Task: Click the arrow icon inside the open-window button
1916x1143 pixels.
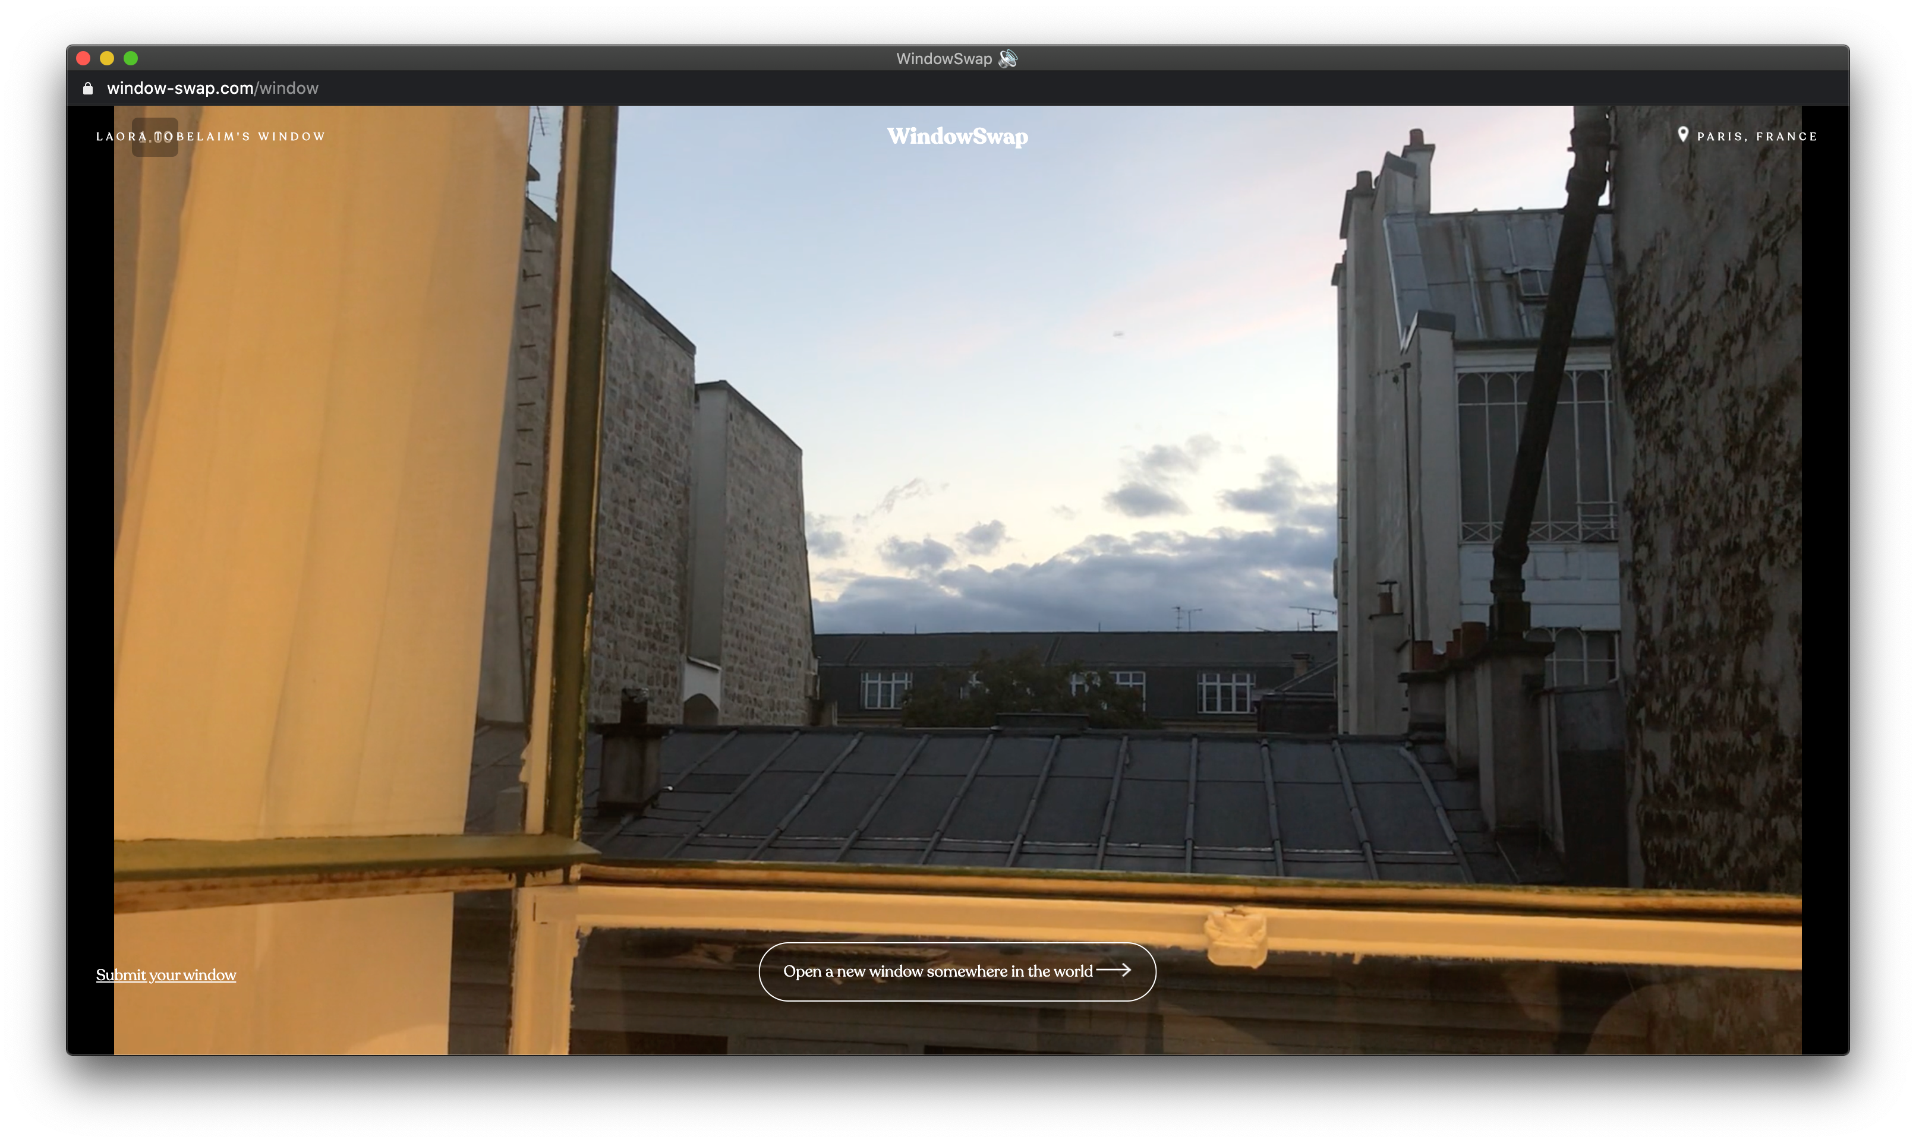Action: coord(1114,971)
